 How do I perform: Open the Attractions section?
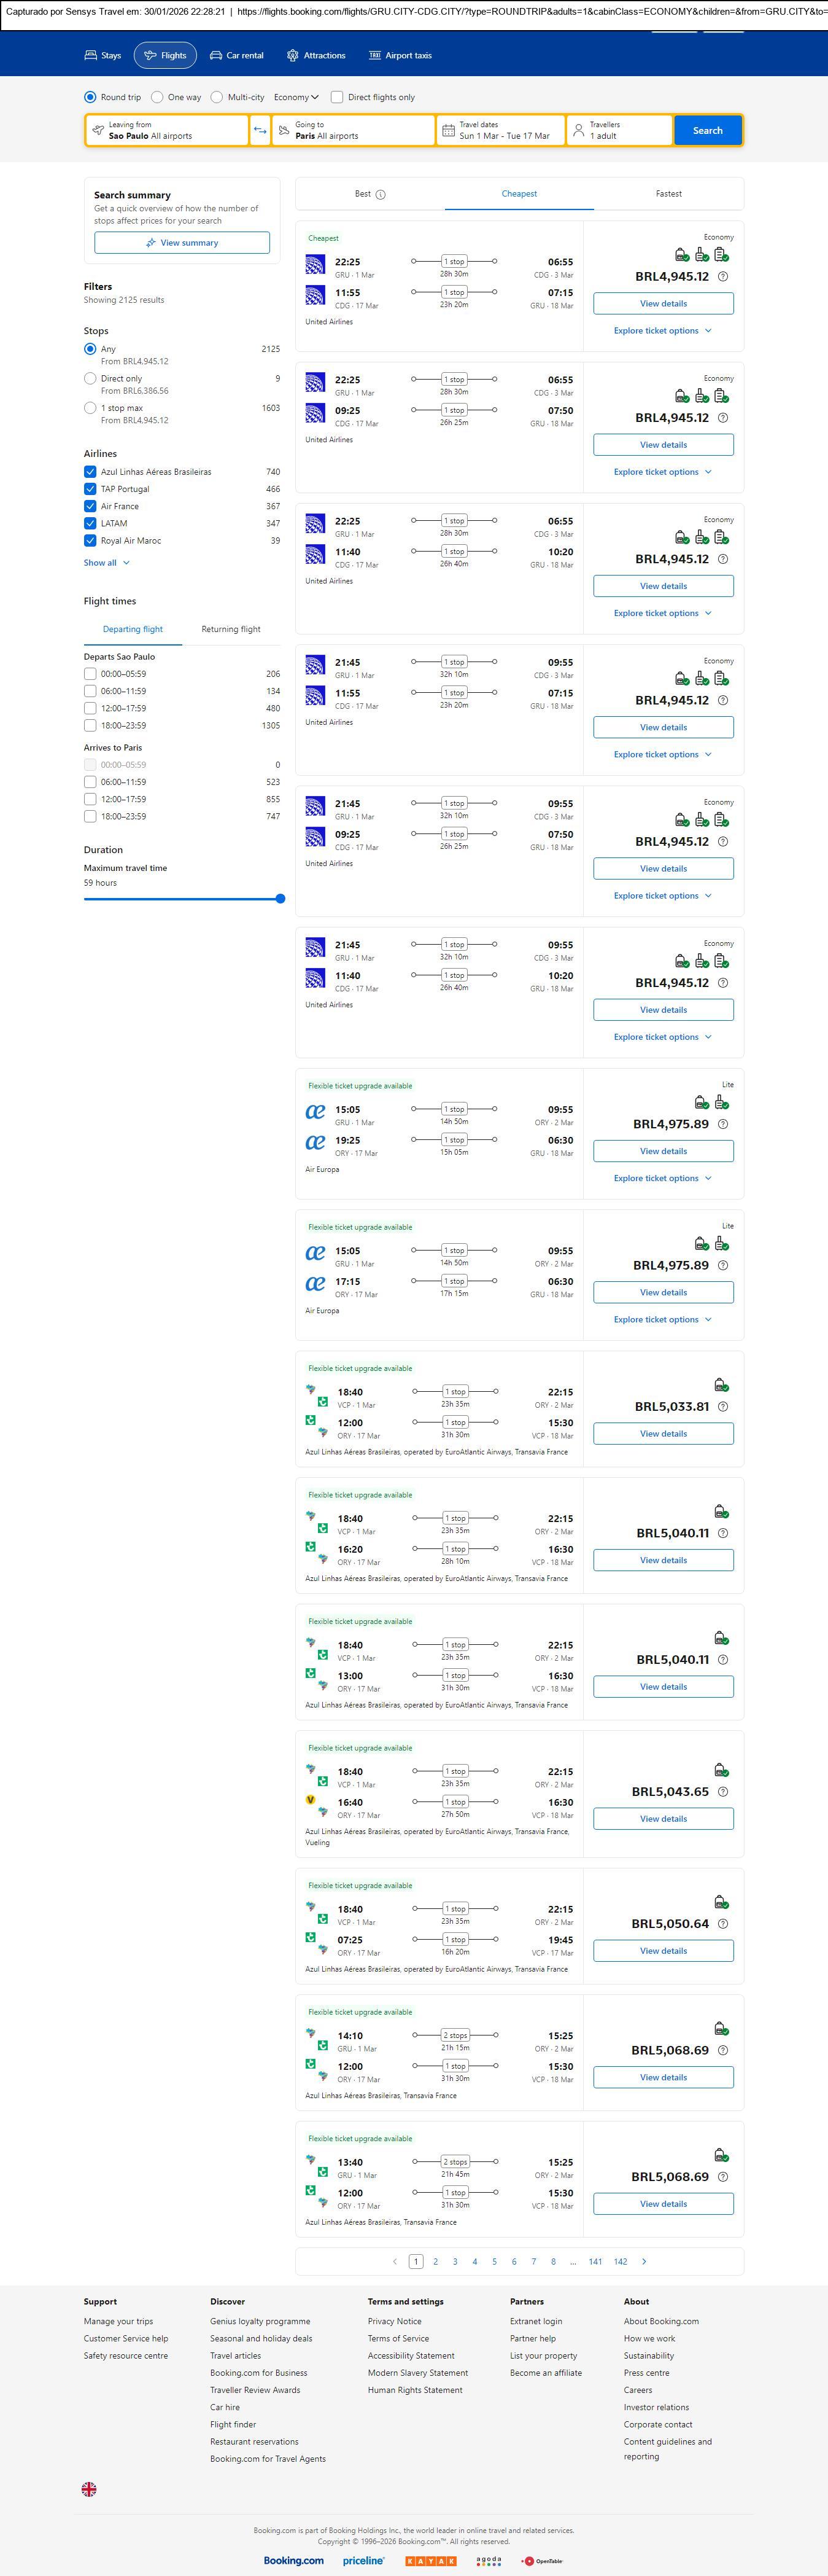[x=315, y=56]
